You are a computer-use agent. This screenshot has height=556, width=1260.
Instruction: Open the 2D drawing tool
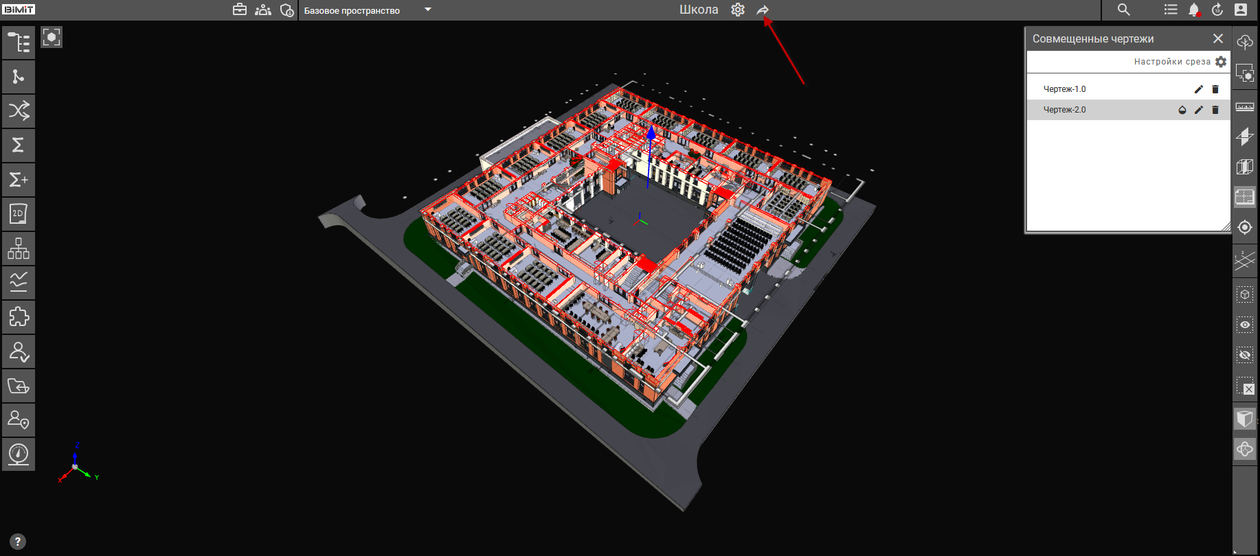click(19, 214)
